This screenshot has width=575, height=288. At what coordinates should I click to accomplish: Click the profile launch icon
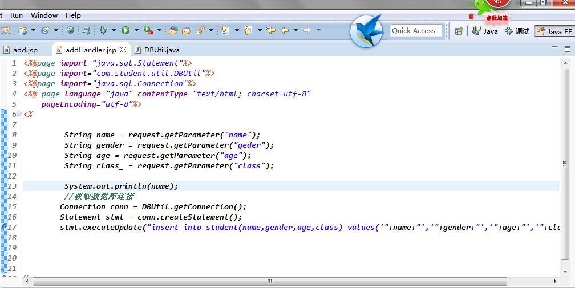point(86,30)
